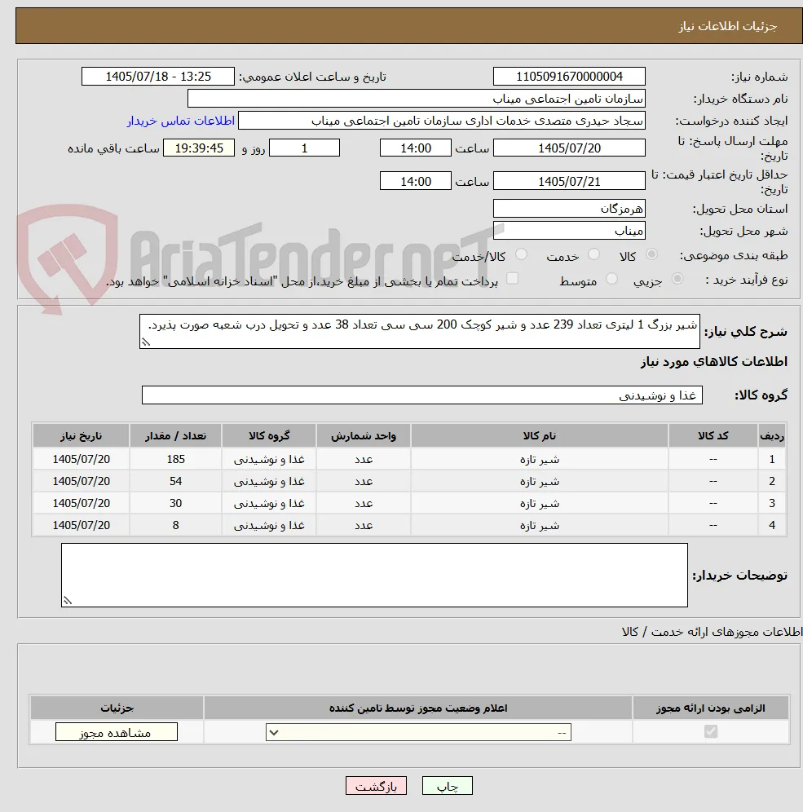Viewport: 803px width, 812px height.
Task: Select the جزیی purchase type radio
Action: pos(677,279)
